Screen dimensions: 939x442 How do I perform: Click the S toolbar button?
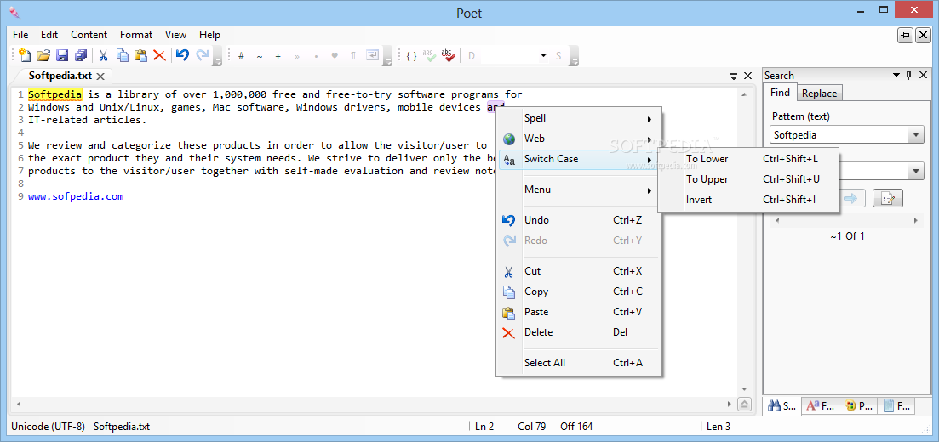pyautogui.click(x=558, y=55)
